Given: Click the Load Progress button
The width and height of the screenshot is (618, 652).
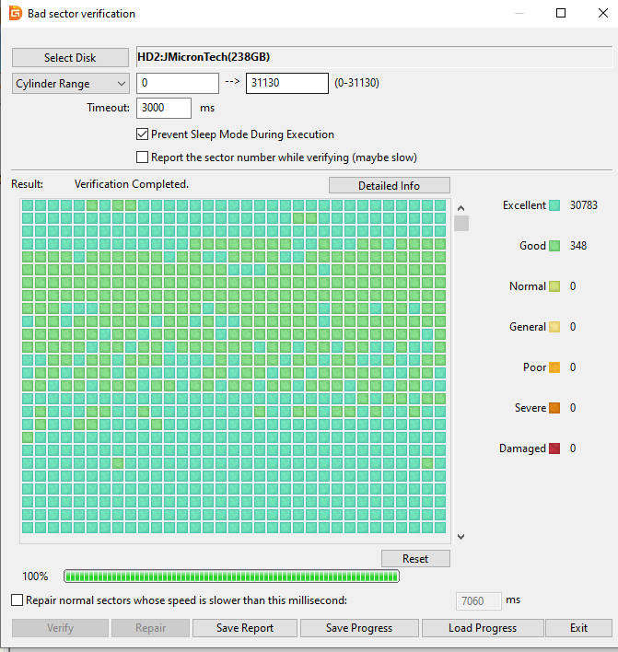Looking at the screenshot, I should pos(483,628).
